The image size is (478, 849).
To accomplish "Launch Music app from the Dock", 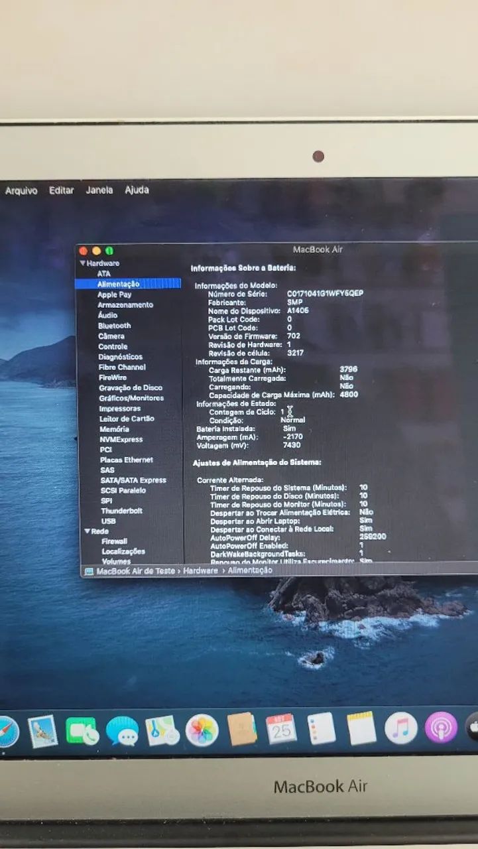I will [x=401, y=728].
